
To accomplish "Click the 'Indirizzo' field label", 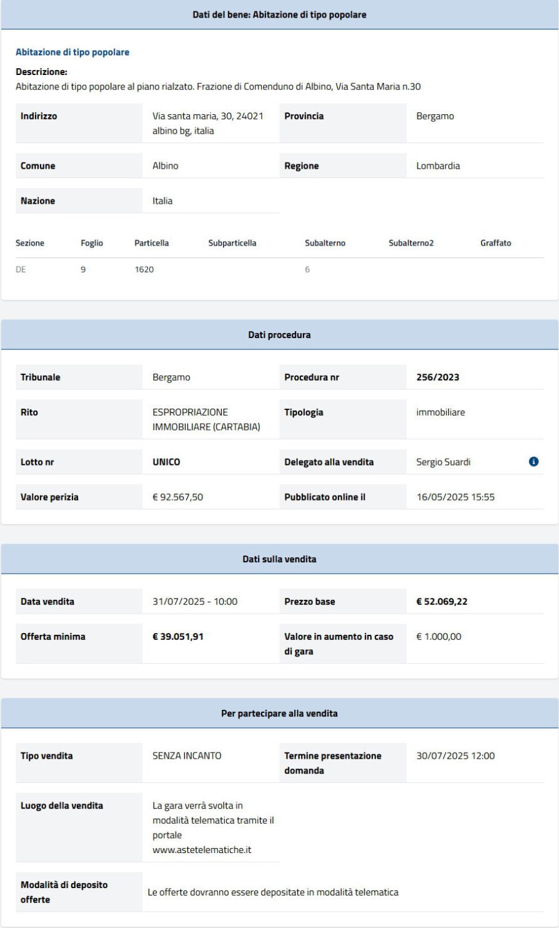I will tap(39, 116).
